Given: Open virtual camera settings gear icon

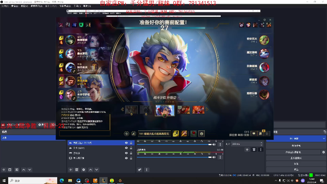Looking at the screenshot, I should tap(324, 152).
